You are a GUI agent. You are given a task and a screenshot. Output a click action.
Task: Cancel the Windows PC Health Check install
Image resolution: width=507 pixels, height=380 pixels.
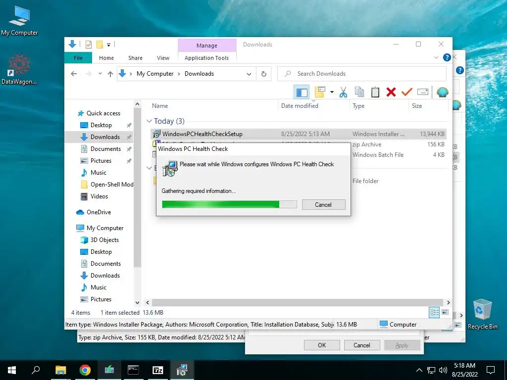click(323, 204)
